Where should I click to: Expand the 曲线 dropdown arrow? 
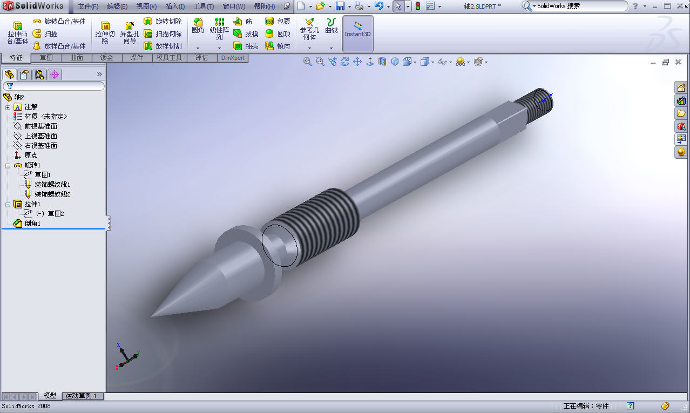tap(331, 48)
